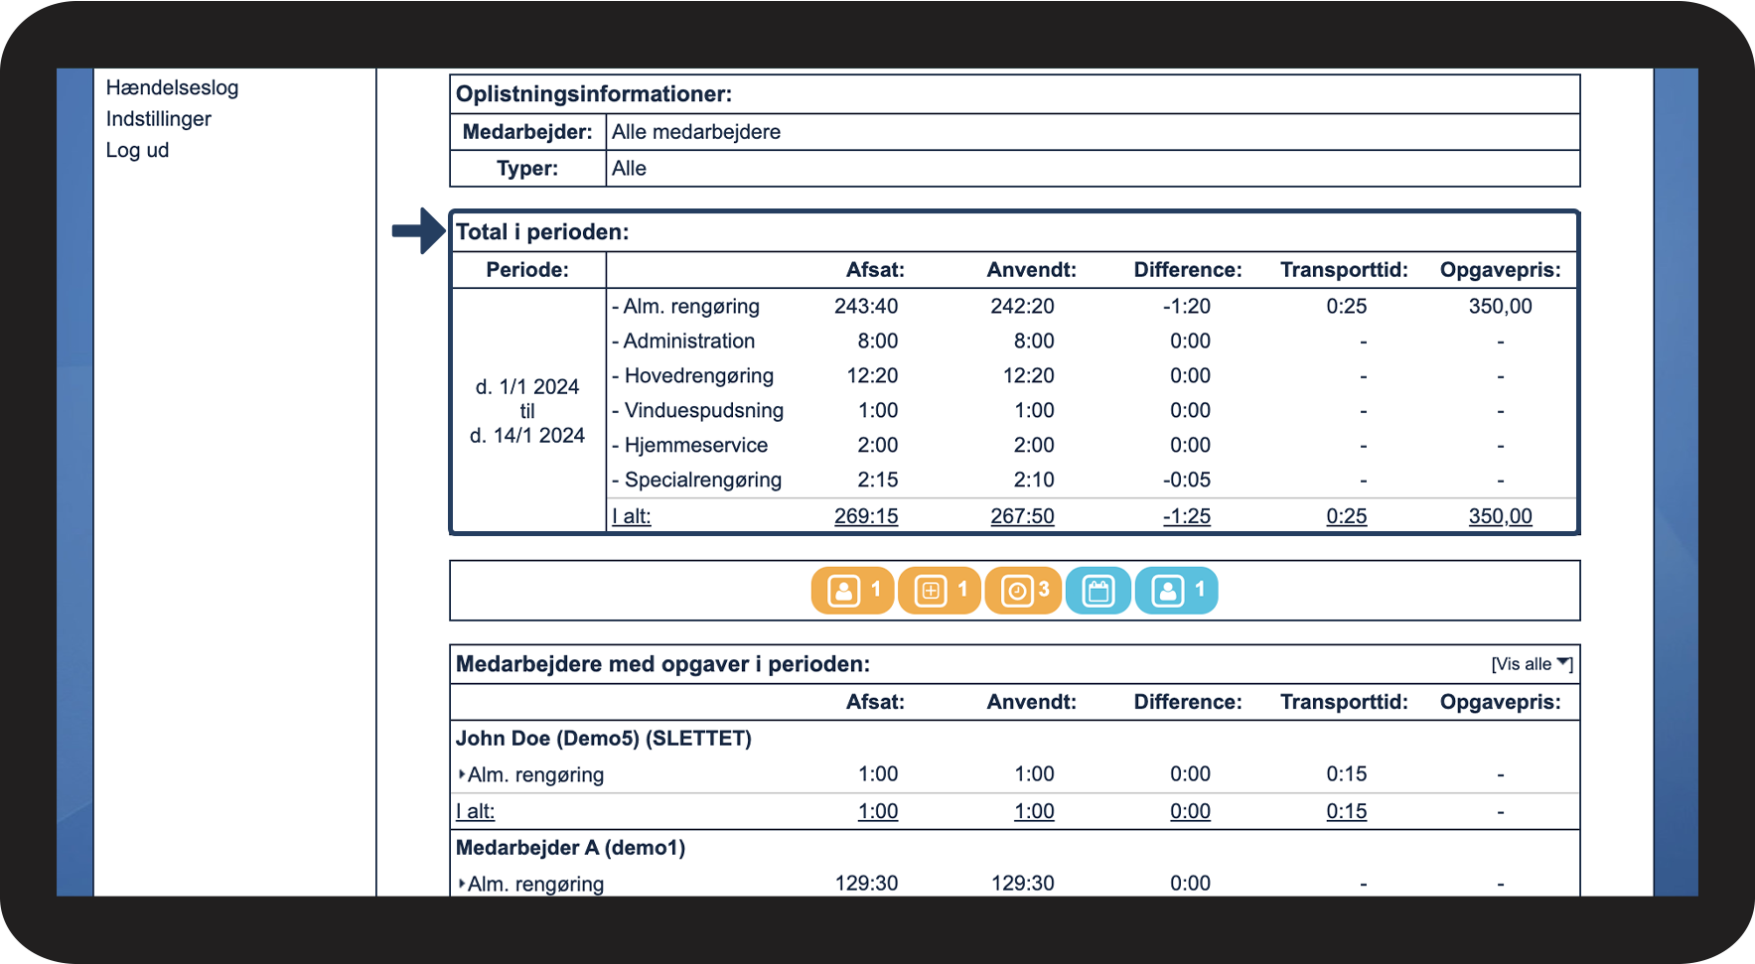Open Hændelseslog in the sidebar
This screenshot has width=1755, height=964.
173,87
